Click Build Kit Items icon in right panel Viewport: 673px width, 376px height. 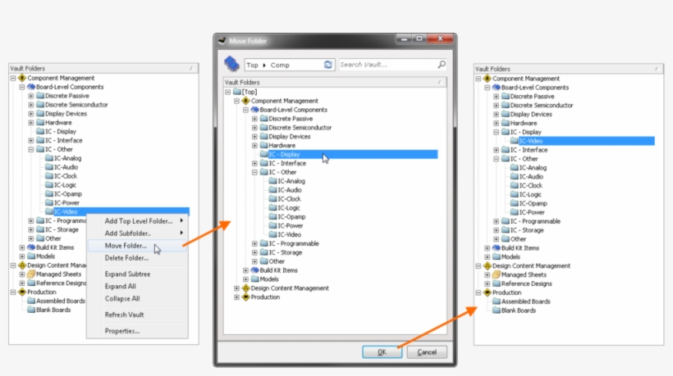(x=497, y=248)
